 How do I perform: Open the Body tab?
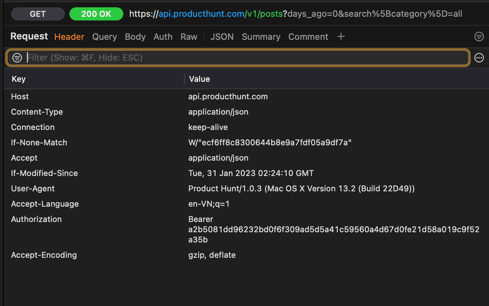[x=135, y=37]
